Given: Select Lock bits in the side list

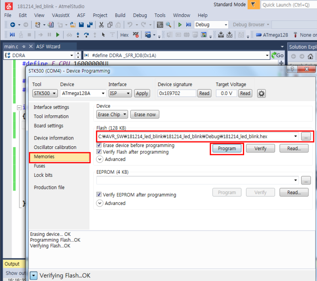Looking at the screenshot, I should pyautogui.click(x=43, y=175).
